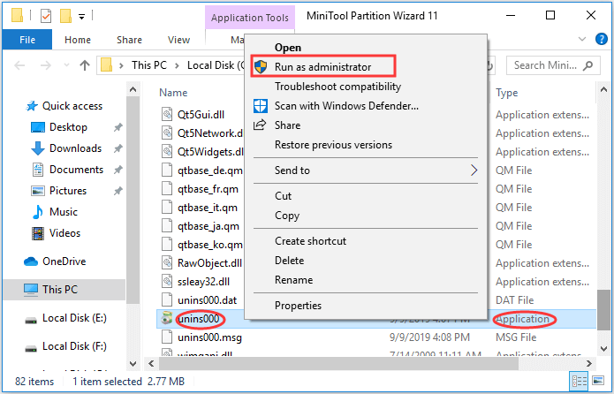Open the Home ribbon tab

[x=78, y=40]
